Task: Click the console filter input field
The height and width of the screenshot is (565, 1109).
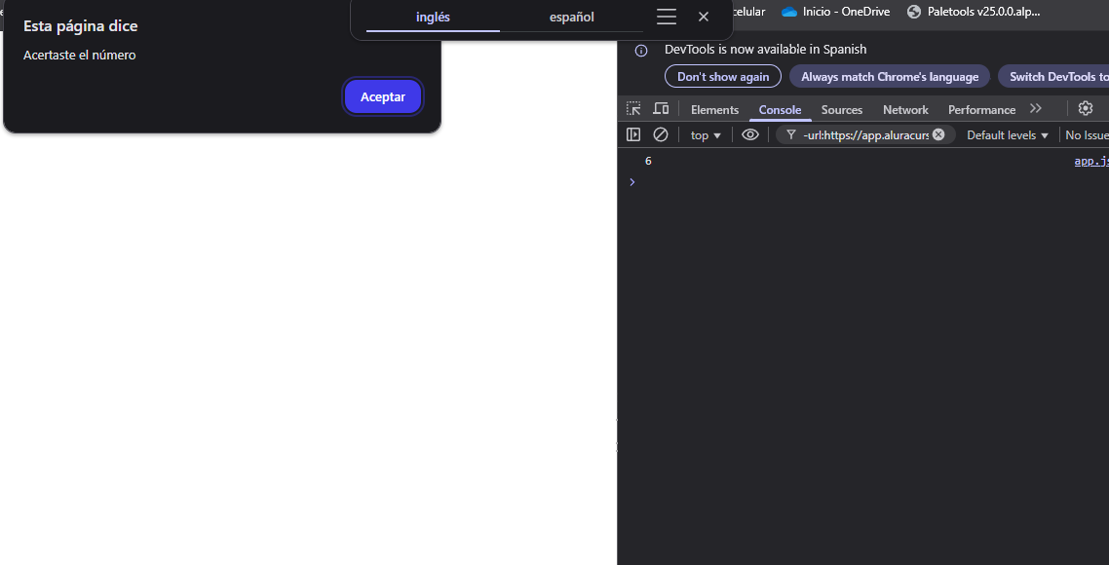Action: [865, 135]
